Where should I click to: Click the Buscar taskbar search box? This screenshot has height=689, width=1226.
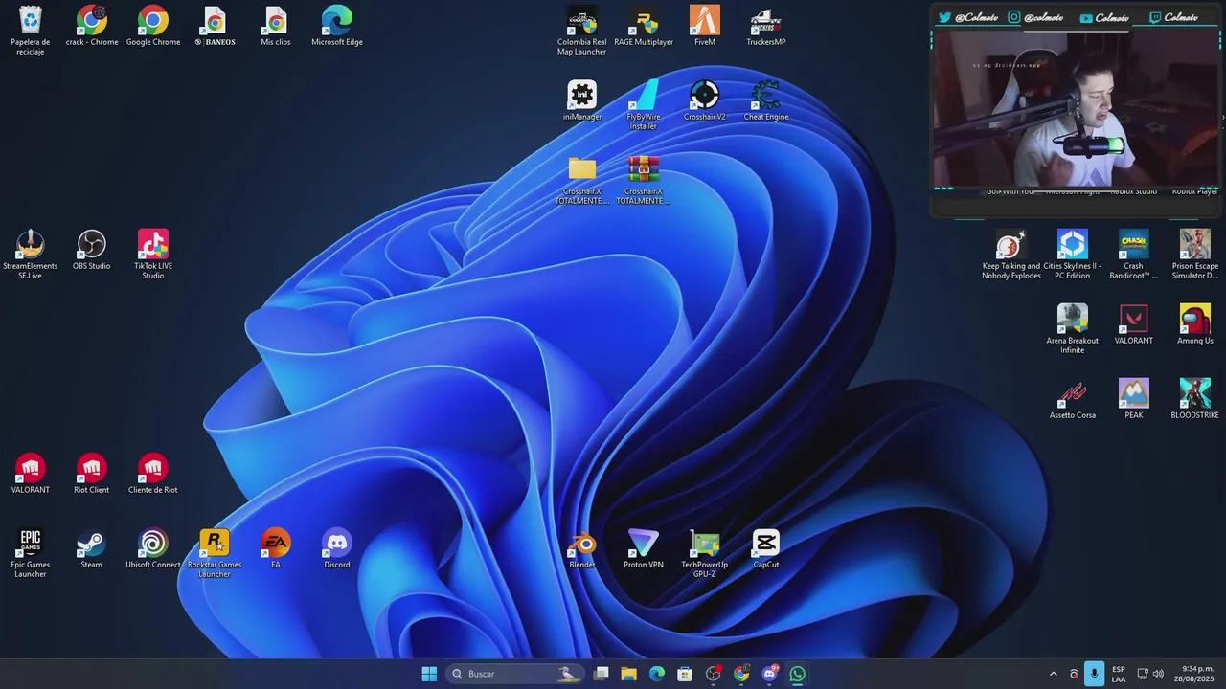tap(516, 674)
